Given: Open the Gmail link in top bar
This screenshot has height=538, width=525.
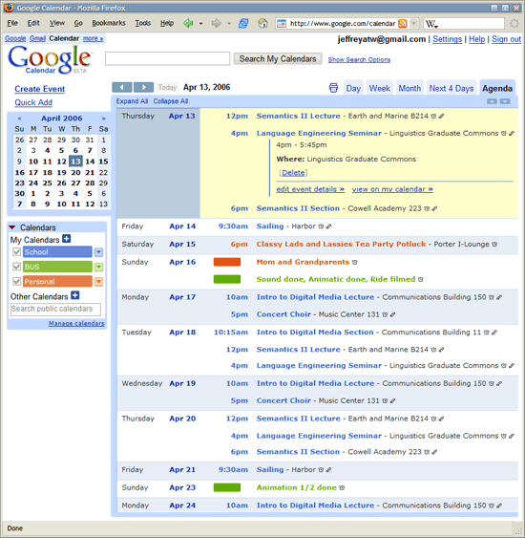Looking at the screenshot, I should click(37, 38).
